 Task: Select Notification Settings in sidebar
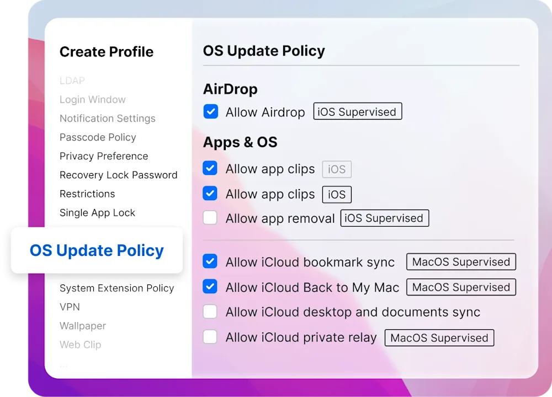tap(108, 119)
